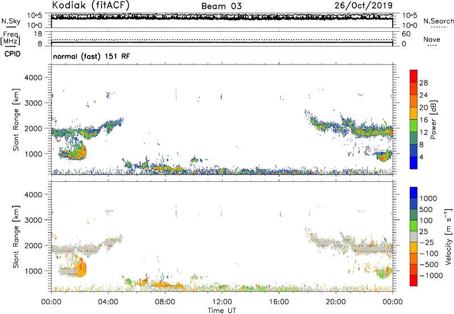Viewport: 454px width, 314px height.
Task: Click the '3000' range tick in power panel
Action: 33,103
